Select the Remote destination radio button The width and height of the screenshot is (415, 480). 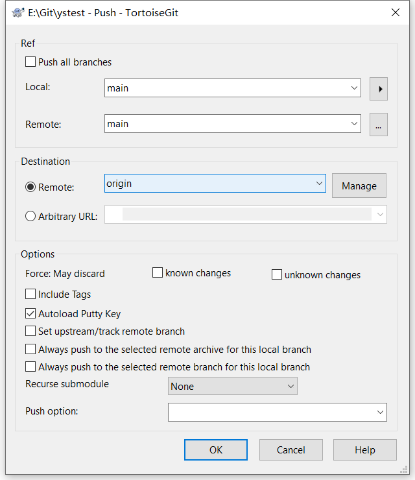click(x=30, y=187)
